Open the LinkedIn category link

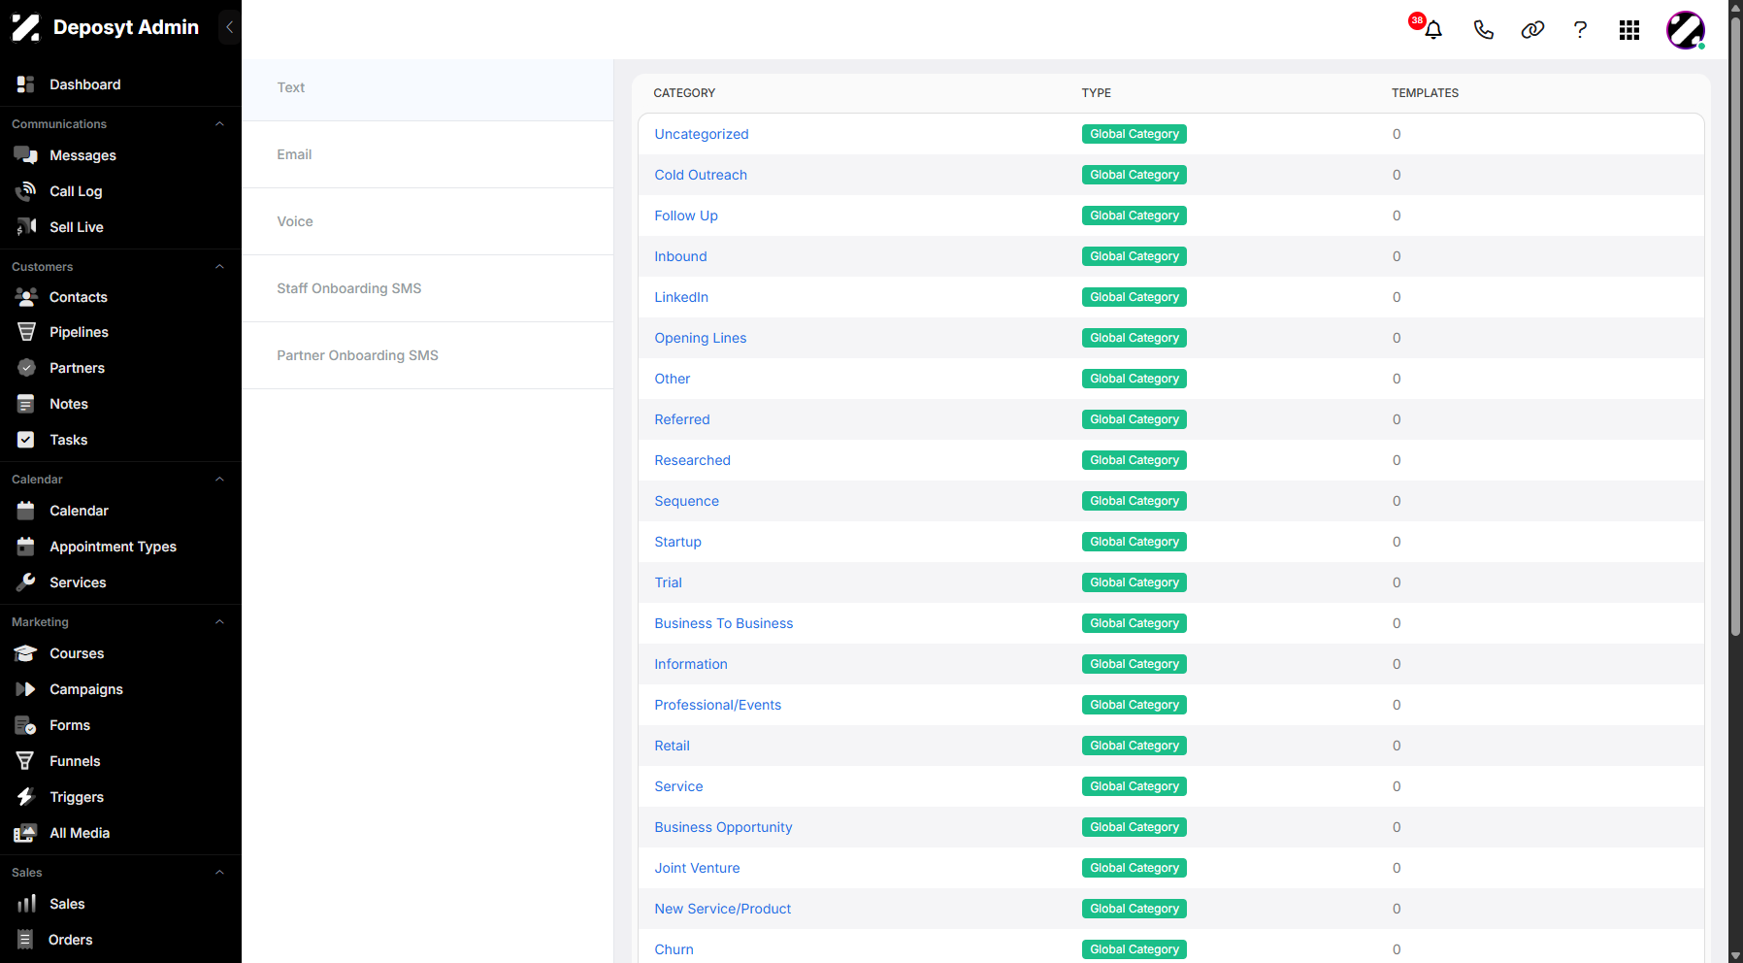pos(680,297)
